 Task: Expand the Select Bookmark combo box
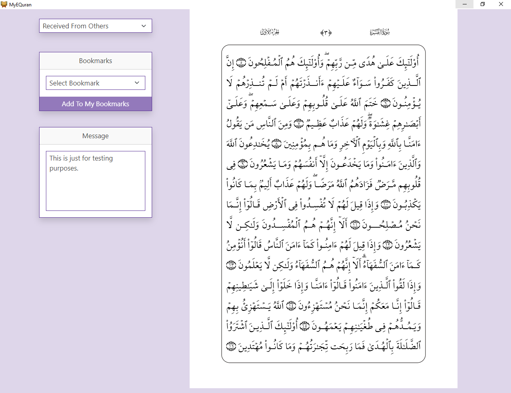tap(95, 83)
